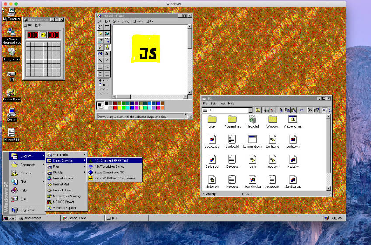Expand the Rpa submenu in Programs
Viewport: 371px width, 245px height.
pos(66,166)
